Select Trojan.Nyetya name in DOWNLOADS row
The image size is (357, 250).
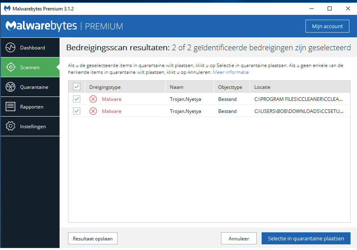(185, 111)
